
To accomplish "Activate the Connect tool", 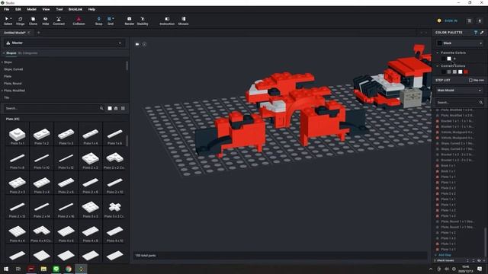I will (59, 21).
